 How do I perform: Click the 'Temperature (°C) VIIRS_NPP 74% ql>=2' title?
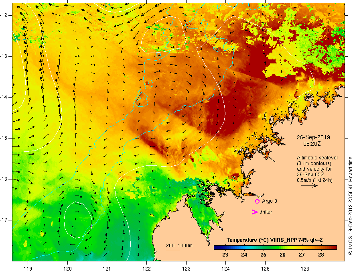coord(274,240)
